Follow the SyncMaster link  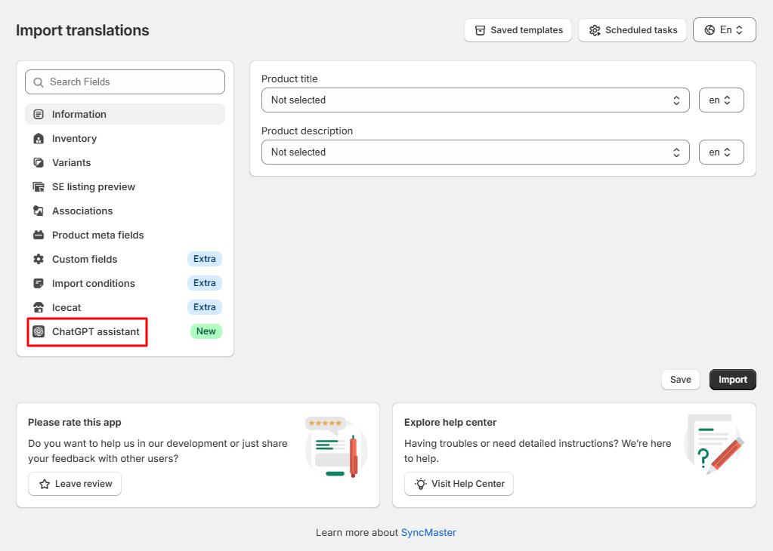[x=428, y=532]
